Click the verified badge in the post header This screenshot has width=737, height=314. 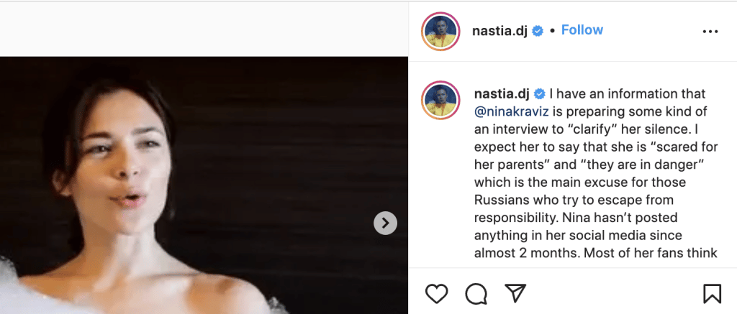538,31
